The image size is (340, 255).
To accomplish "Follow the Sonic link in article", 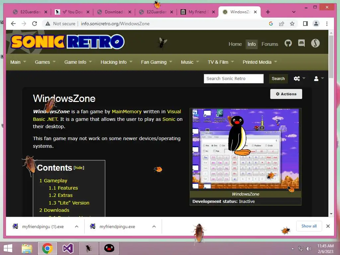I will 169,119.
